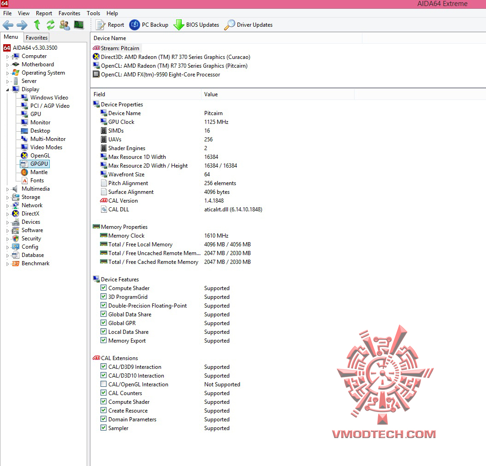The height and width of the screenshot is (466, 486).
Task: Go back with the blue left arrow
Action: (x=8, y=25)
